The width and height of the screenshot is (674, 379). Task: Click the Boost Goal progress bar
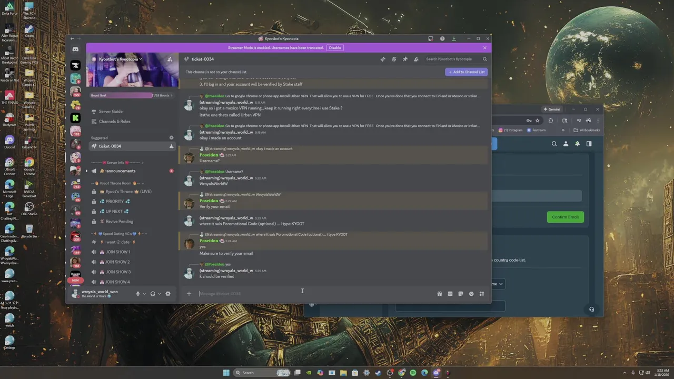tap(131, 95)
